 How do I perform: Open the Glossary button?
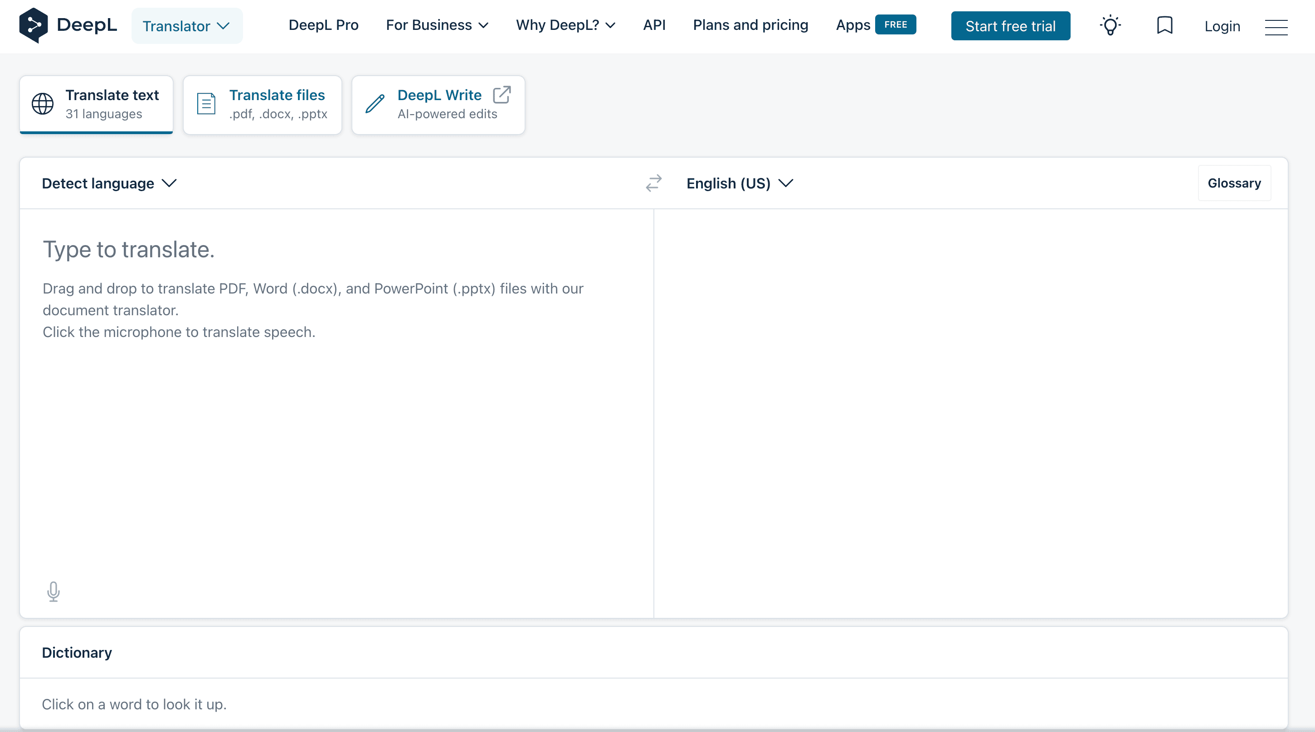click(x=1234, y=183)
